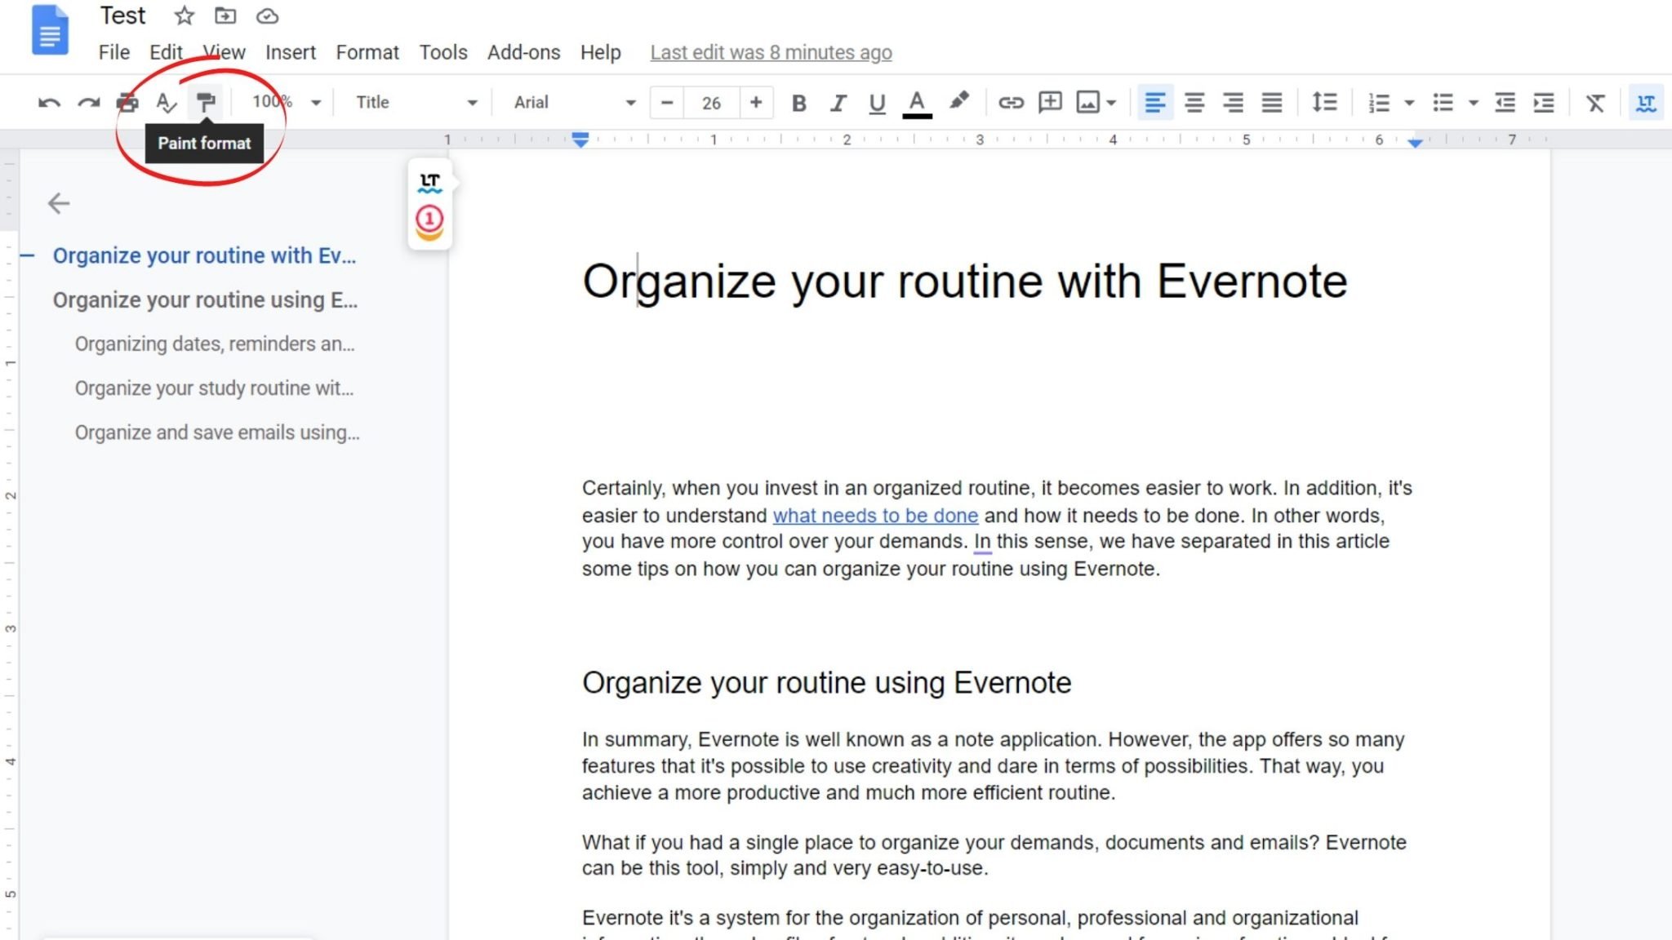Click the numbered list icon

point(1379,103)
